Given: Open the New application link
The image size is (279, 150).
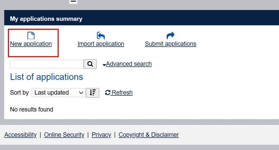Looking at the screenshot, I should 31,44.
